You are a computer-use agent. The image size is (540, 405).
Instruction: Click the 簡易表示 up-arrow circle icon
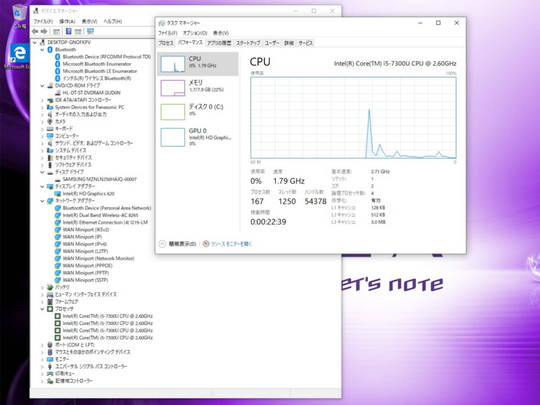click(x=162, y=244)
